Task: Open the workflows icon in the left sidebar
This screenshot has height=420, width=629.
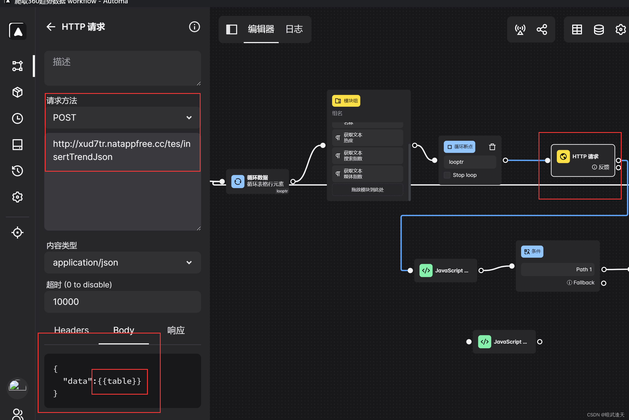Action: (x=17, y=66)
